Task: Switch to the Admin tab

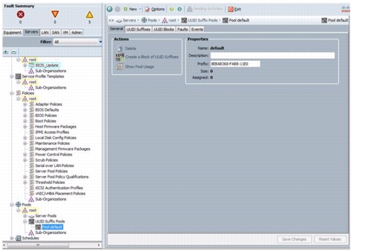Action: 76,33
